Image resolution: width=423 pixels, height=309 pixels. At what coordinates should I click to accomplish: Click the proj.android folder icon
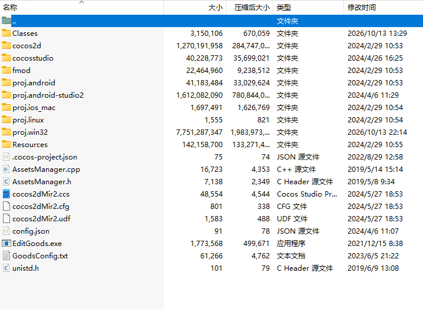pyautogui.click(x=6, y=83)
